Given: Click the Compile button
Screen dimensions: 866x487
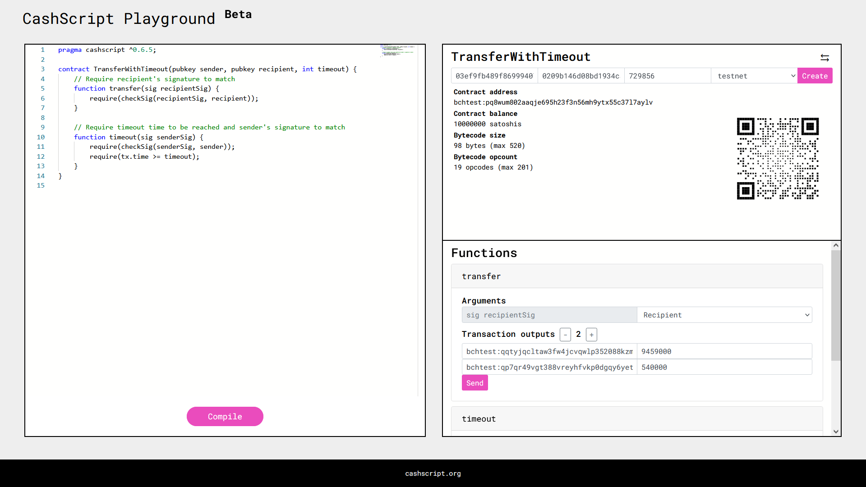Looking at the screenshot, I should (x=225, y=417).
